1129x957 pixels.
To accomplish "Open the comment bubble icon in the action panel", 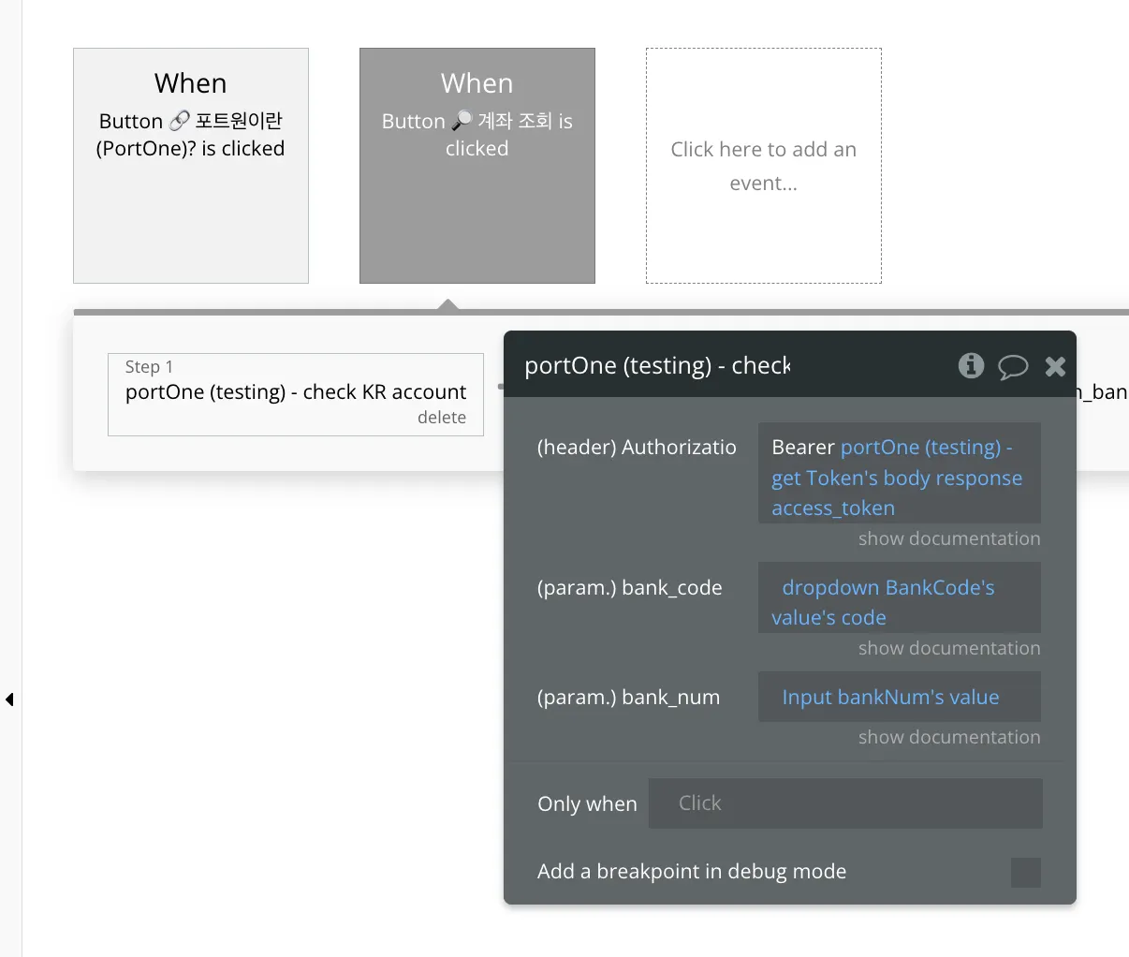I will [1012, 366].
